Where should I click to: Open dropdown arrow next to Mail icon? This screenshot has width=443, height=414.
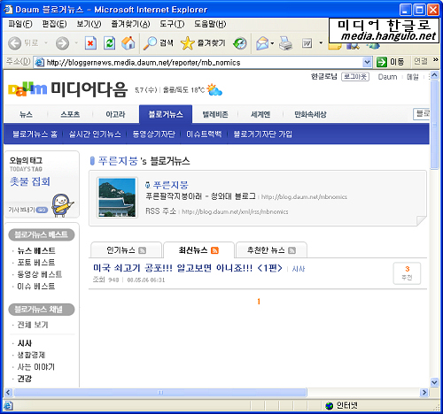(x=272, y=43)
